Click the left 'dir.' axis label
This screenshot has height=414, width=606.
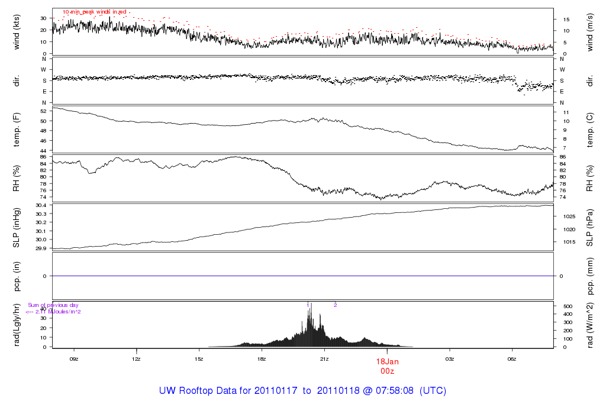(16, 81)
